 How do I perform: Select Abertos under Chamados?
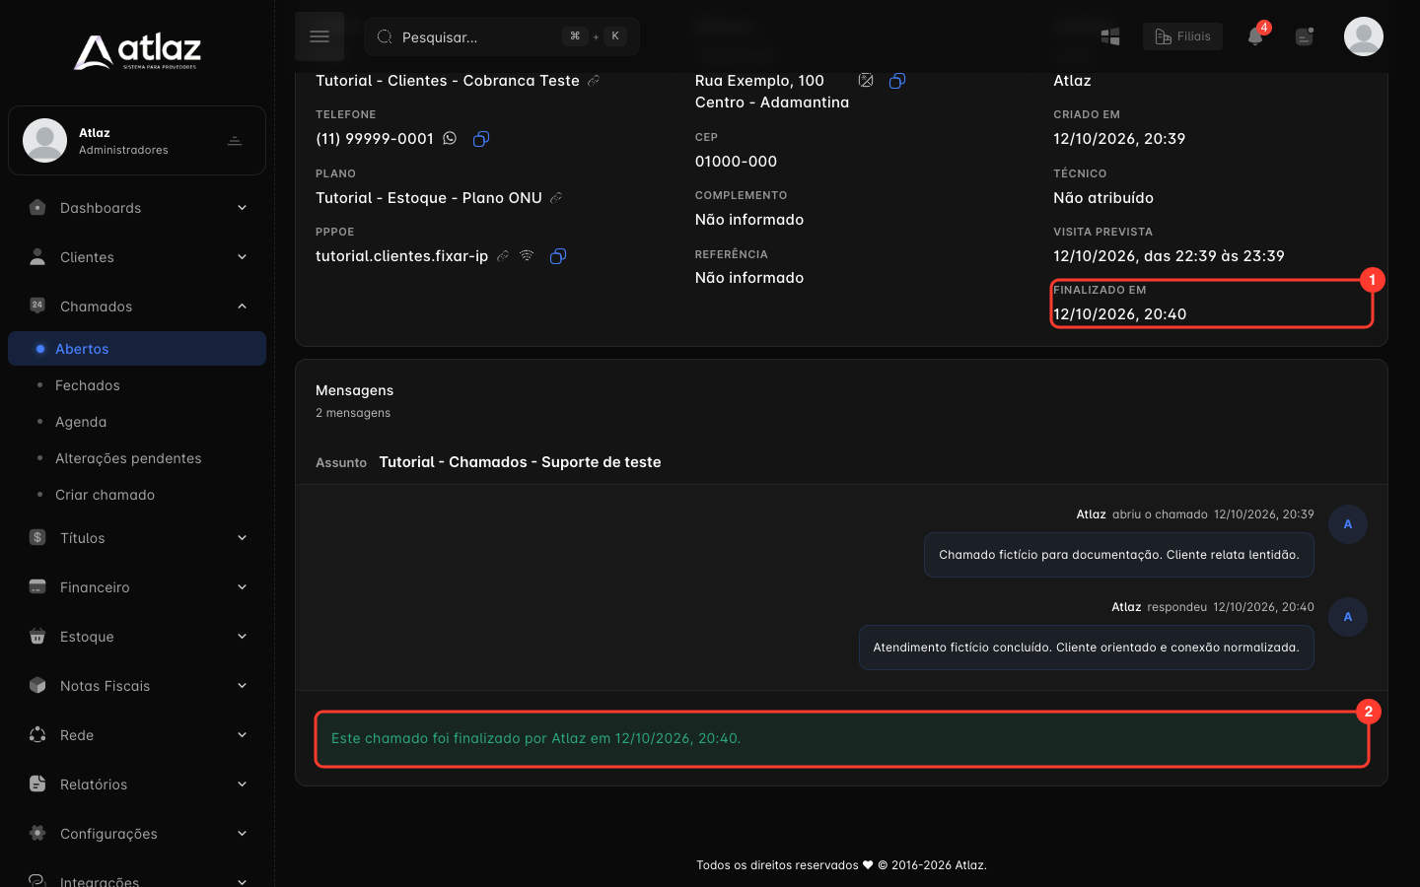point(137,349)
